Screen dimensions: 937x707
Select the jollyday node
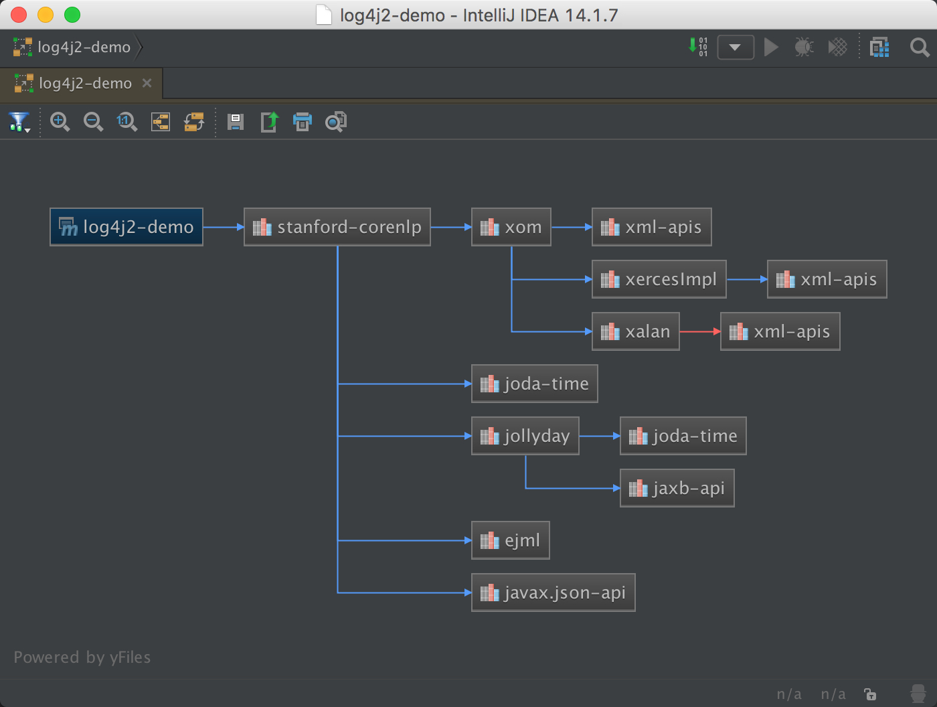(525, 436)
